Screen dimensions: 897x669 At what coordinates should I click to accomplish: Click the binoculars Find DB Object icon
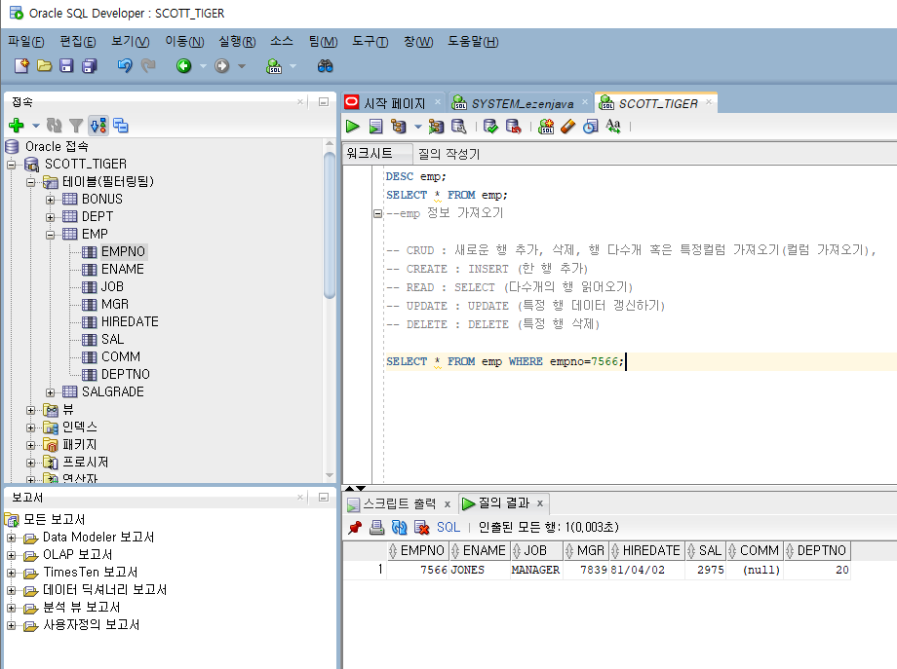click(x=325, y=65)
